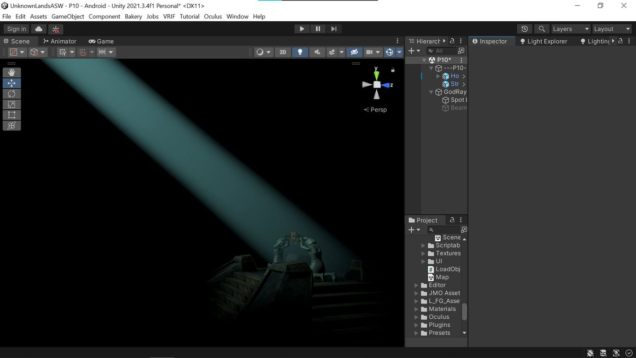This screenshot has height=358, width=636.
Task: Switch to the Game tab
Action: [x=101, y=41]
